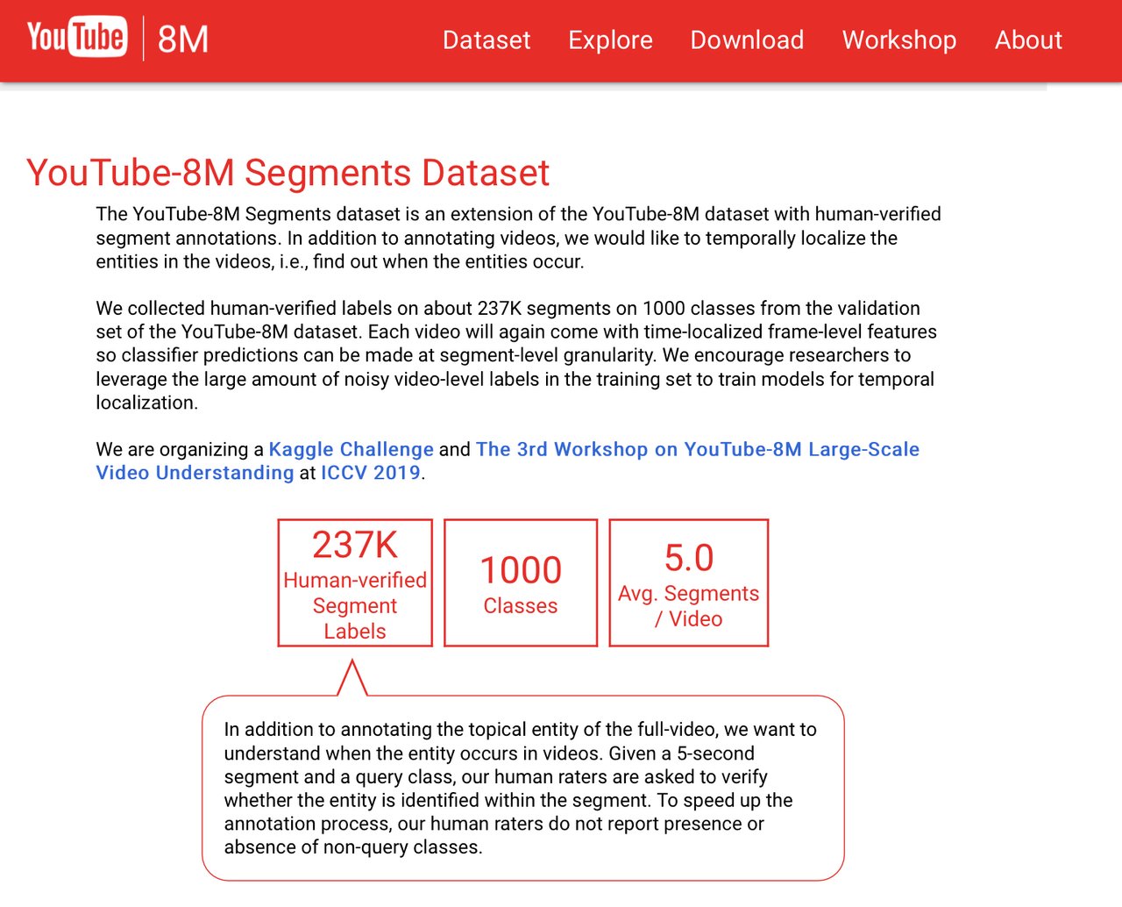
Task: Open the About page
Action: coord(1028,39)
